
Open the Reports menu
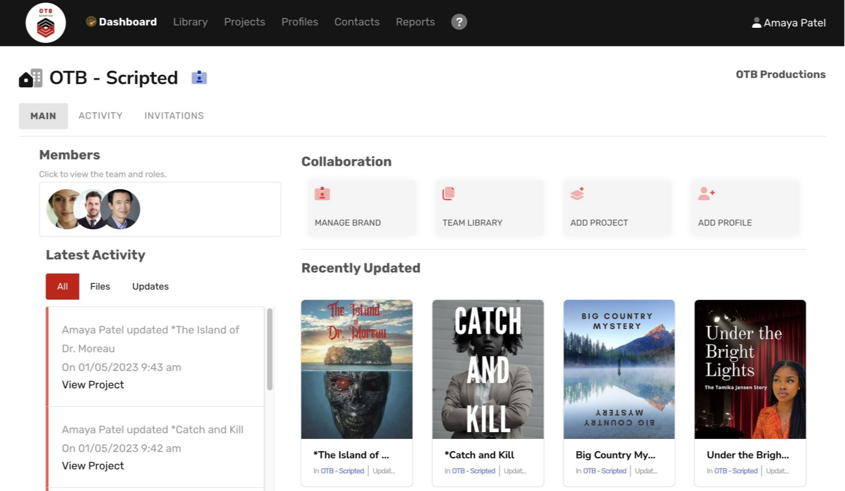415,22
